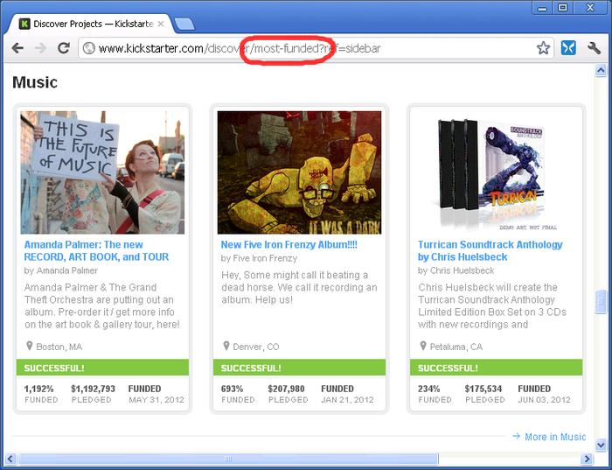Click the $175,534 pledged amount
612x470 pixels.
tap(483, 389)
